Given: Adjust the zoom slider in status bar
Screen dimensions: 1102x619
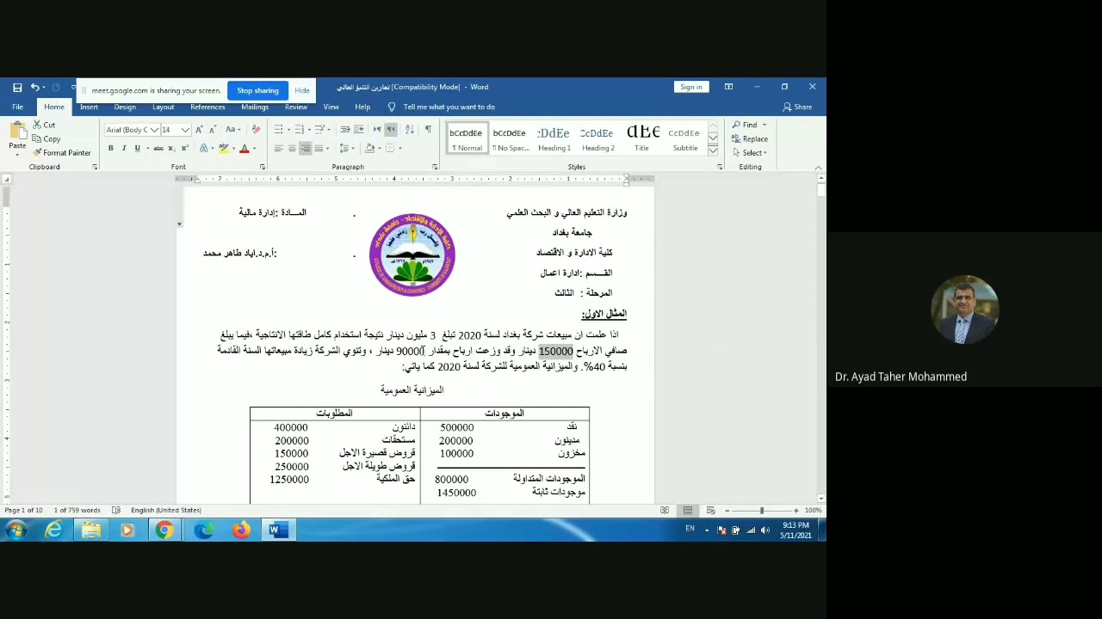Looking at the screenshot, I should (761, 511).
